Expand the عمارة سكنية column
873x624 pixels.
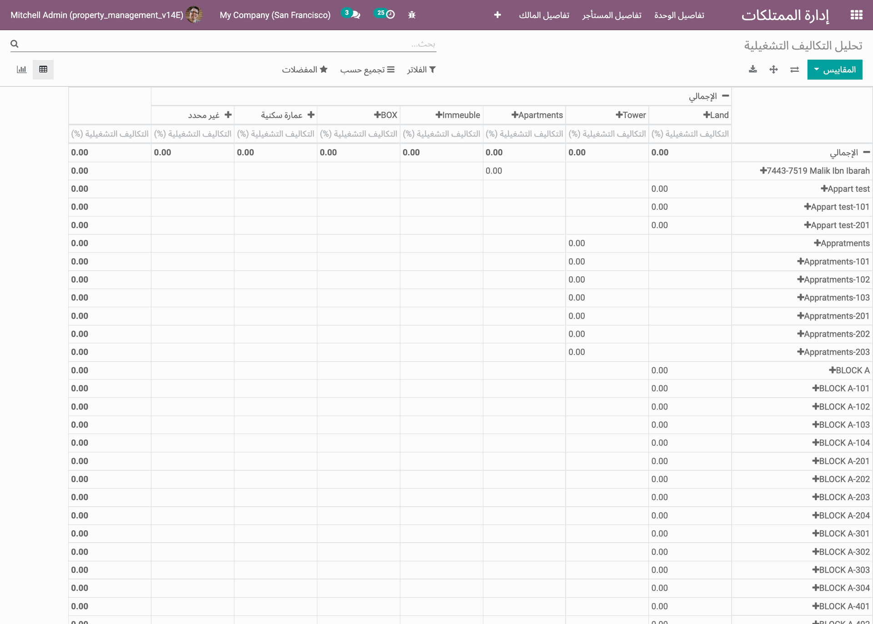click(x=288, y=115)
